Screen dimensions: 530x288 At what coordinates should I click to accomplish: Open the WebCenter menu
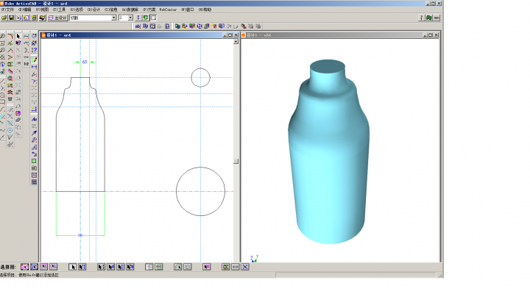(x=168, y=10)
